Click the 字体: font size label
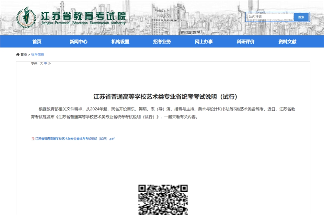Image resolution: width=324 pixels, height=215 pixels. click(x=35, y=63)
